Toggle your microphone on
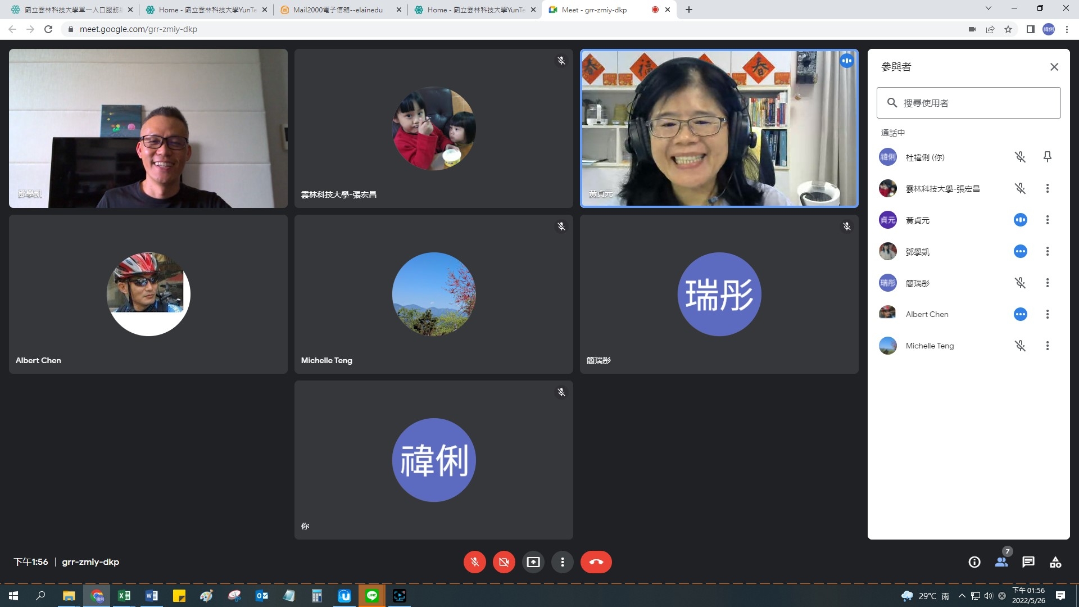The width and height of the screenshot is (1079, 607). pyautogui.click(x=474, y=562)
